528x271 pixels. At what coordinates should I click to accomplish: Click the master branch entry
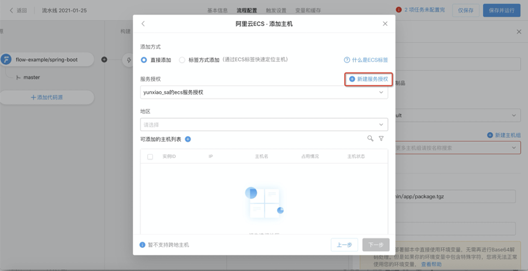tap(28, 77)
